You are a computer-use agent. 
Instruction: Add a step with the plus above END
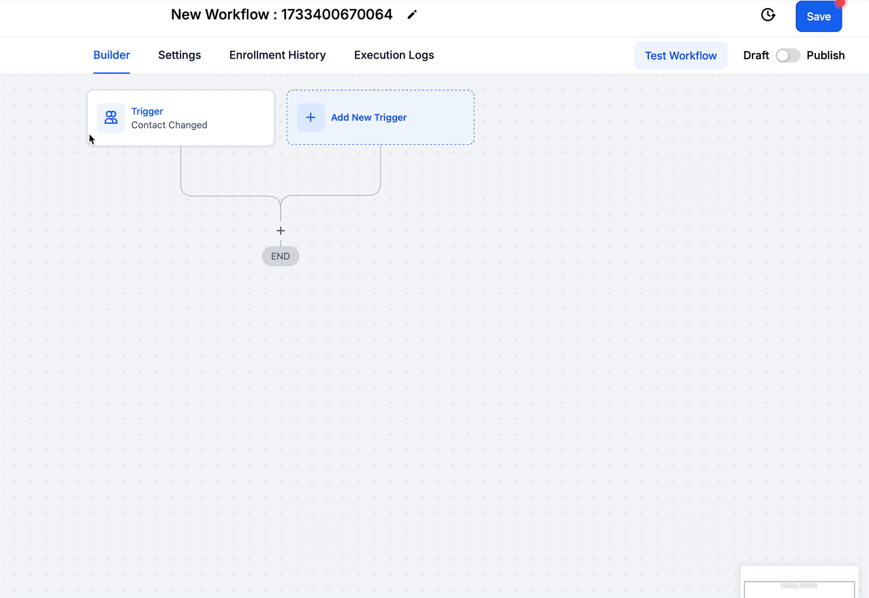coord(281,231)
